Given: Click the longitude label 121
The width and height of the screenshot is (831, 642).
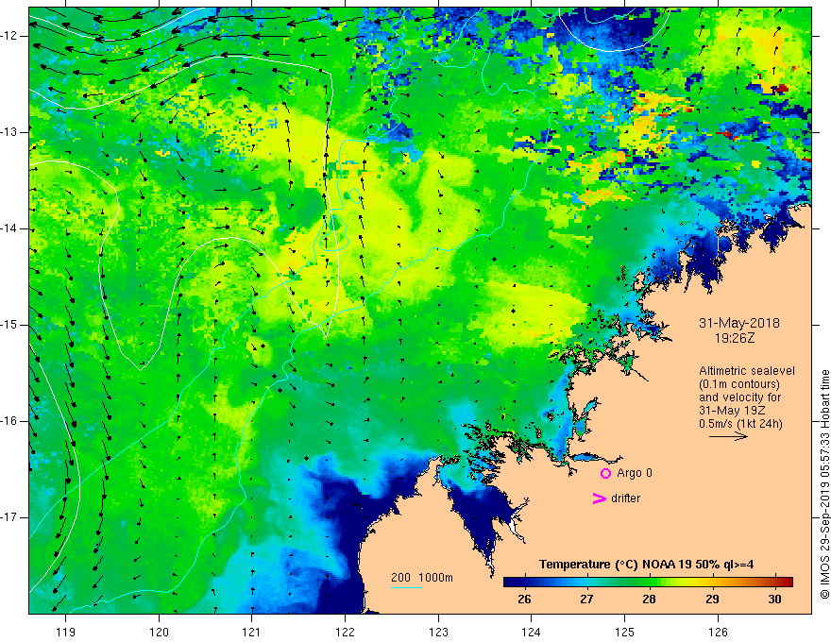Looking at the screenshot, I should point(252,632).
